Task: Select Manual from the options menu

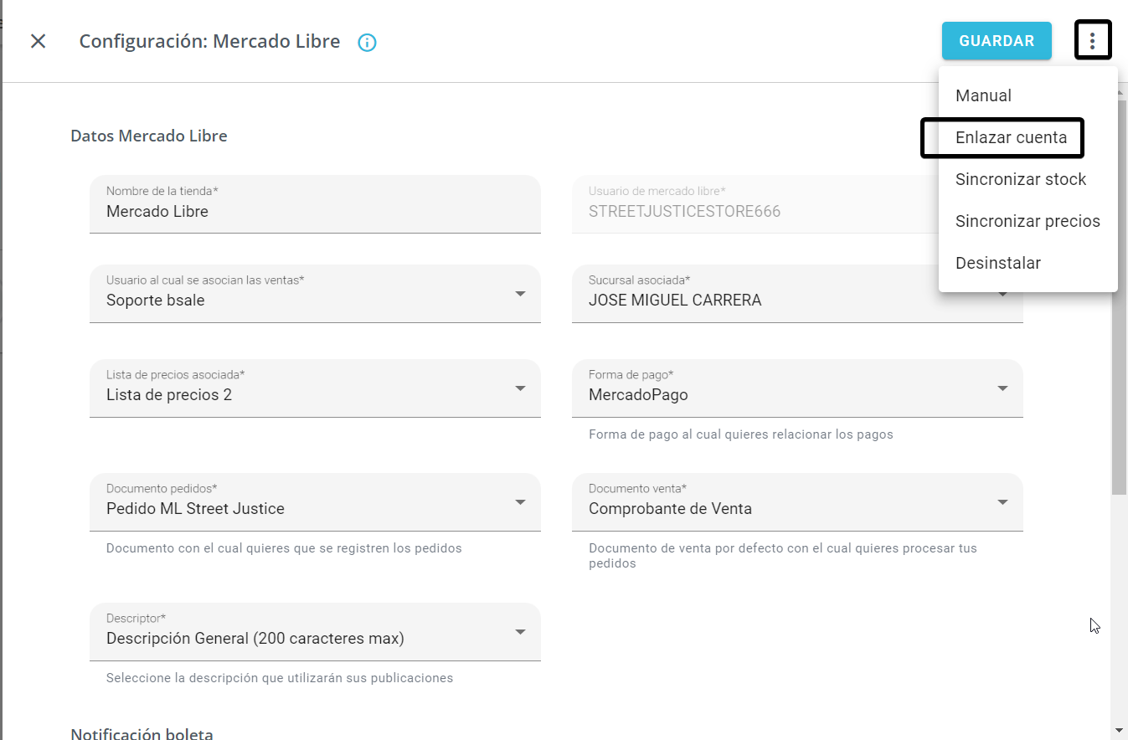Action: 983,95
